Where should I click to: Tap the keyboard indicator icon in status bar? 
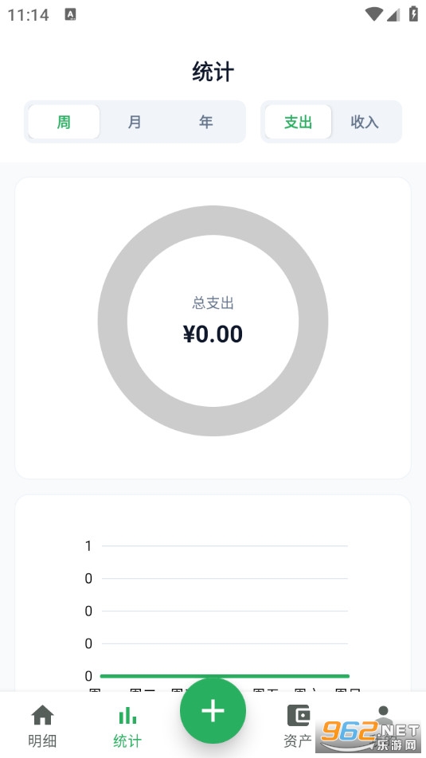[70, 14]
